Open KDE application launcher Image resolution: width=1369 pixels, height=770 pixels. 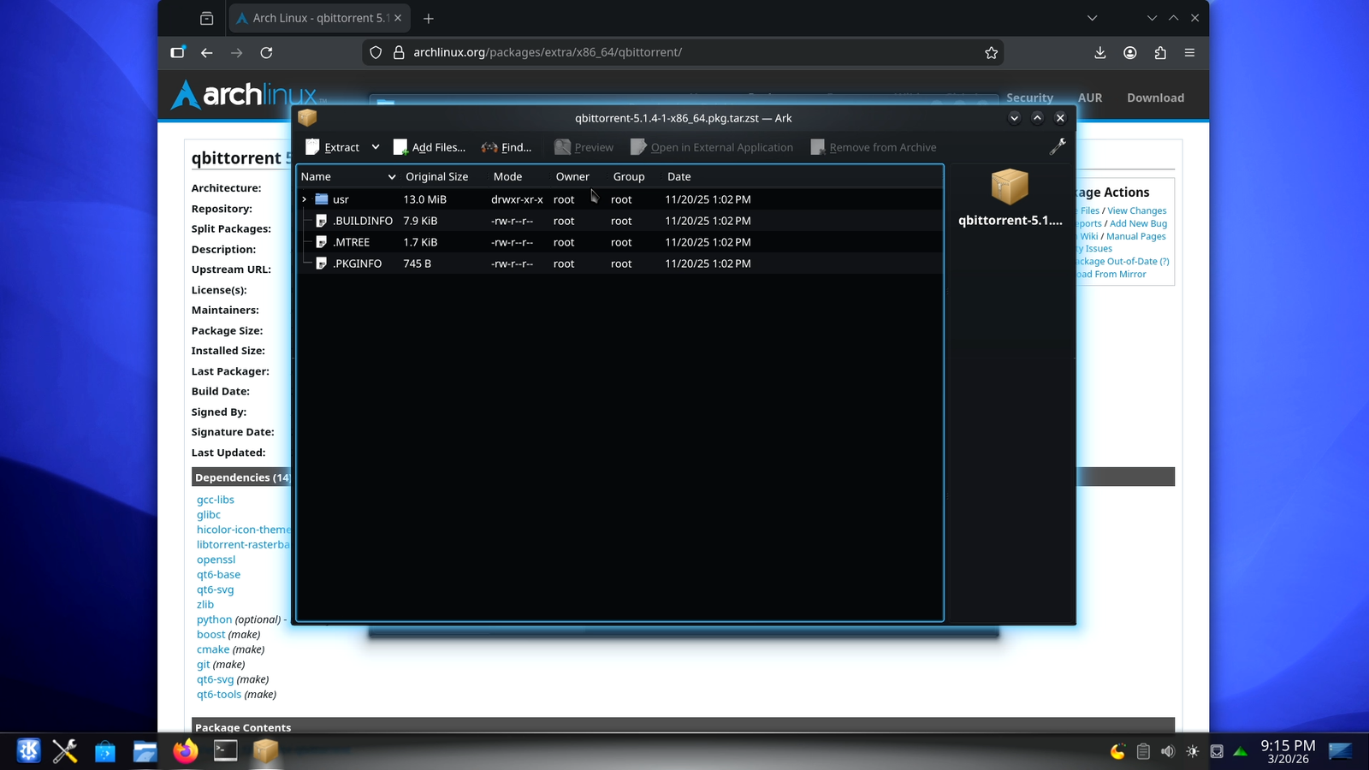(28, 751)
